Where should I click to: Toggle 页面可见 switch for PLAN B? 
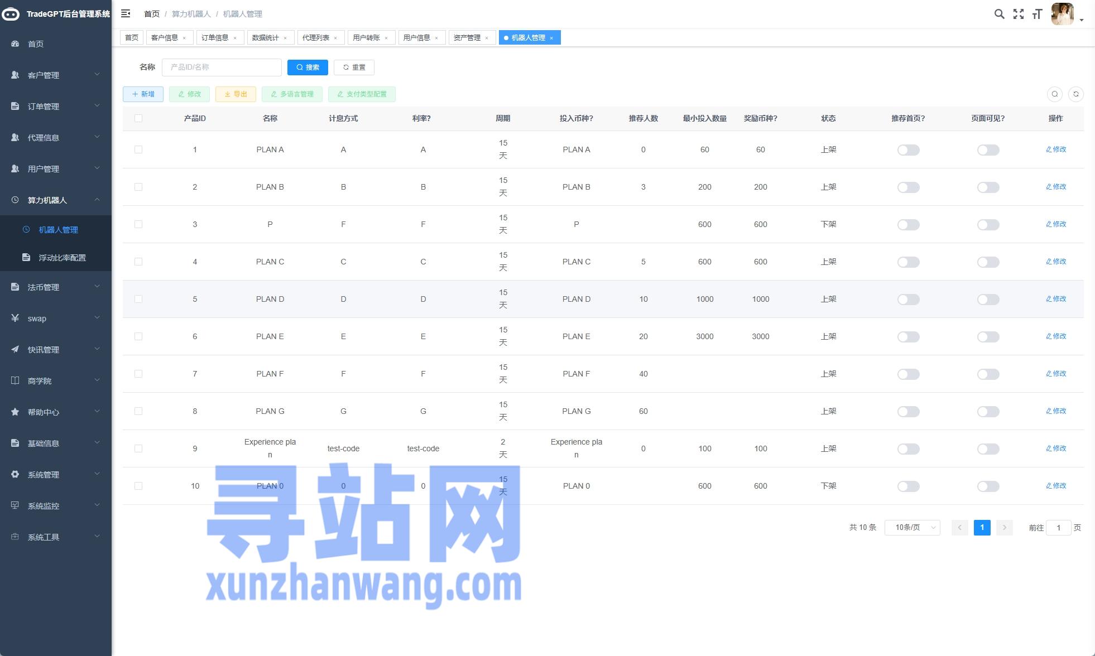click(988, 187)
